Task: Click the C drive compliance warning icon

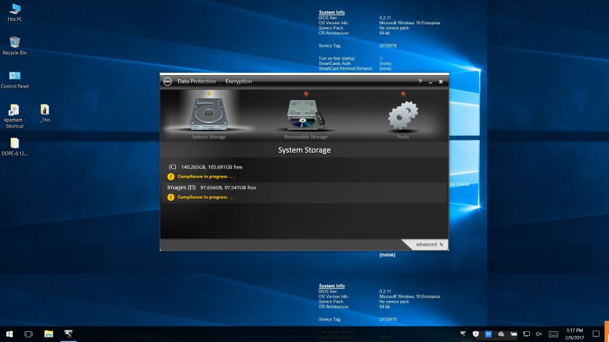Action: point(171,176)
